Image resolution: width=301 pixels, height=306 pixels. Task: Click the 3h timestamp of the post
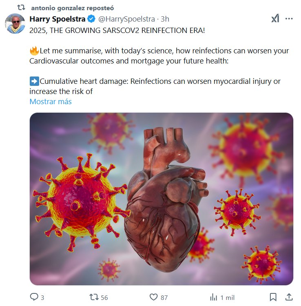click(x=165, y=19)
